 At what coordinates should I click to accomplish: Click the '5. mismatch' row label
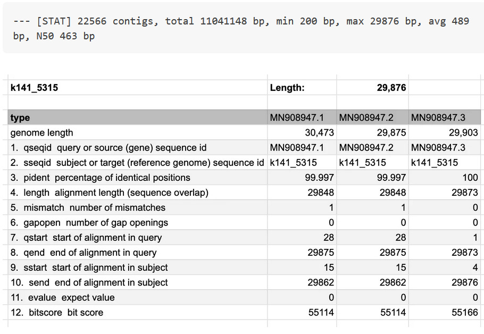[x=137, y=207]
